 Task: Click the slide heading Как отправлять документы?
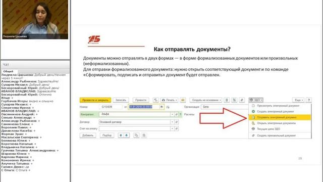tap(192, 50)
